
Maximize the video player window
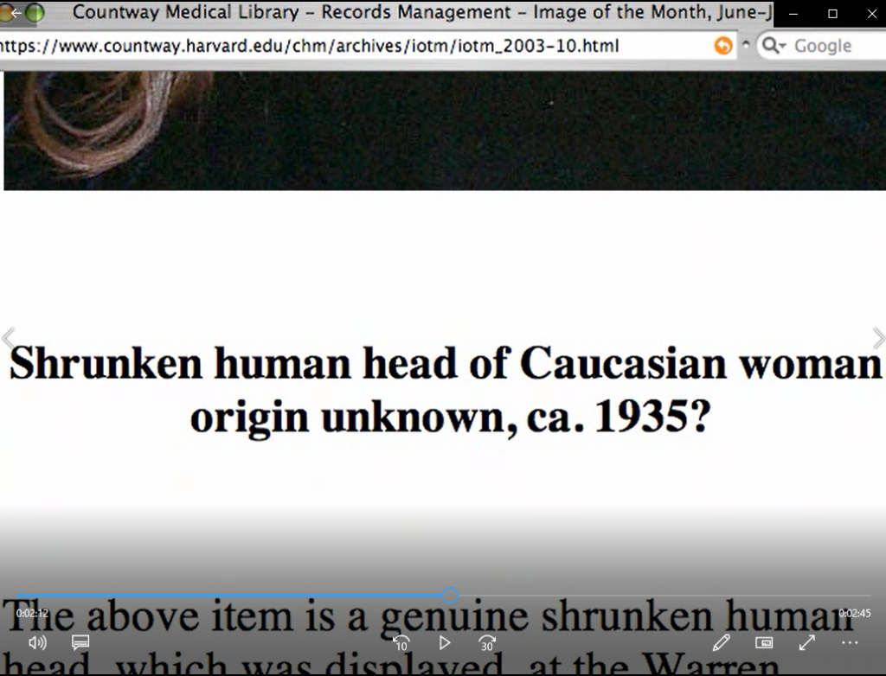832,14
